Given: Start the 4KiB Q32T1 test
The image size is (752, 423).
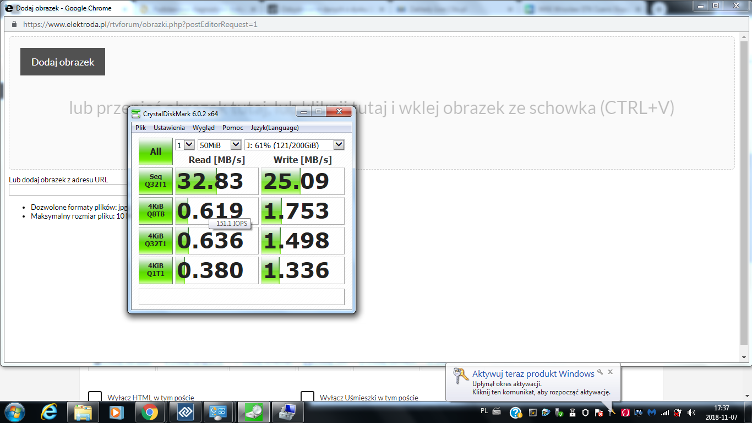Looking at the screenshot, I should [156, 240].
